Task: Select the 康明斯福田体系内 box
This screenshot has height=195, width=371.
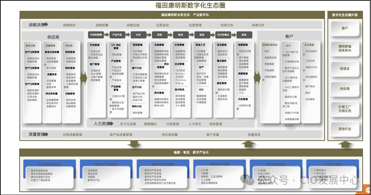Action: 345,48
